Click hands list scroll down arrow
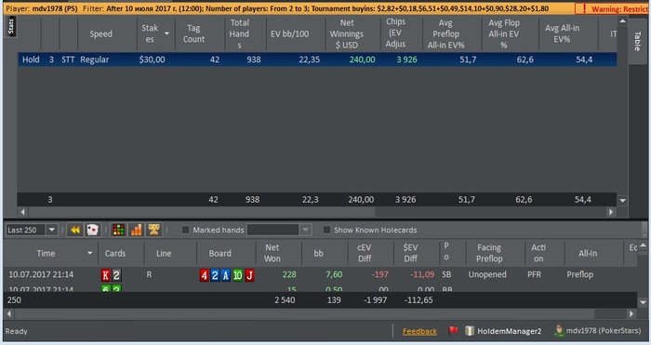The height and width of the screenshot is (345, 651). [643, 302]
